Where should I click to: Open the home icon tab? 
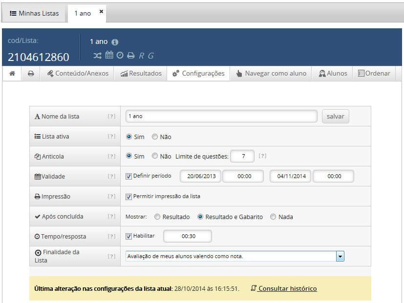[12, 74]
